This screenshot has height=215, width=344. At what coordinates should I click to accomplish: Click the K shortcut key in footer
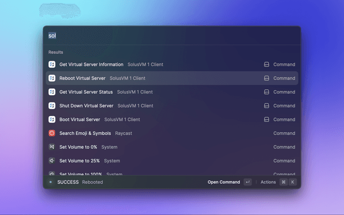292,182
